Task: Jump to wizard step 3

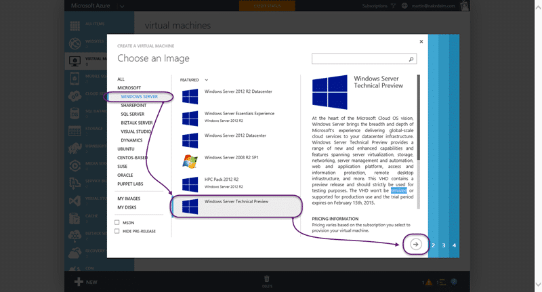Action: click(x=444, y=245)
